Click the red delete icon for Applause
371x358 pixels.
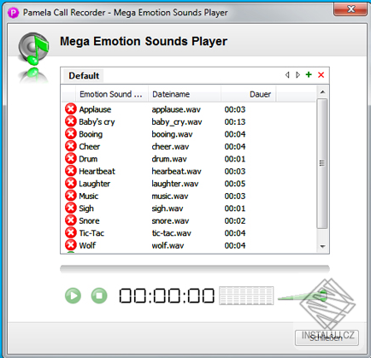(71, 109)
